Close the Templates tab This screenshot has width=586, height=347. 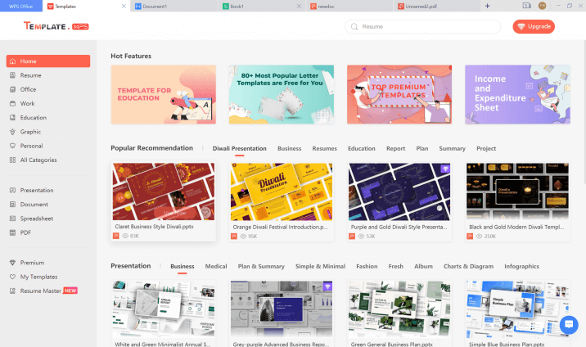(124, 6)
